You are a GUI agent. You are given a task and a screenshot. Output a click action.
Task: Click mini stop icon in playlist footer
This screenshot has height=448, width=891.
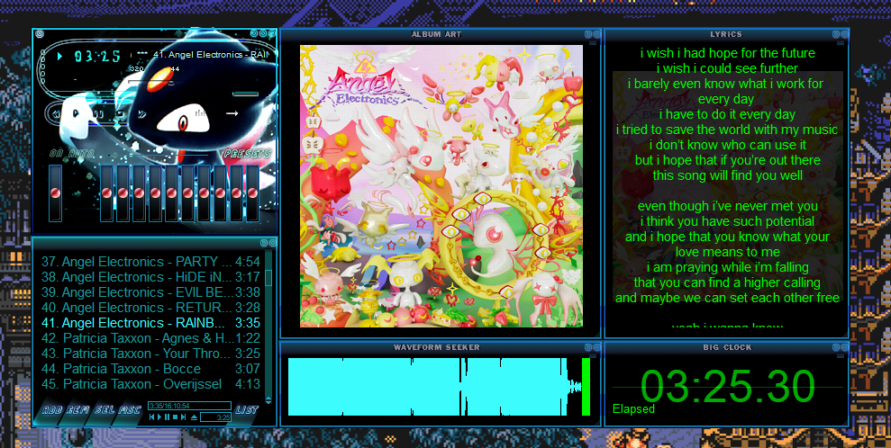point(175,417)
